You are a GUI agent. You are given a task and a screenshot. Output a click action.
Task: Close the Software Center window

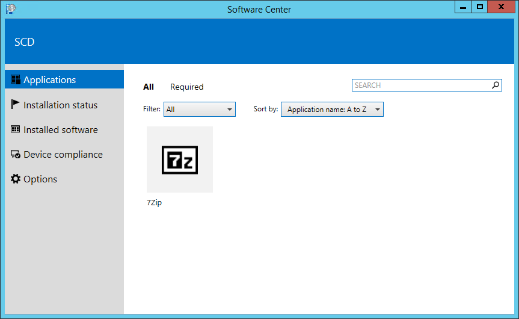point(501,7)
